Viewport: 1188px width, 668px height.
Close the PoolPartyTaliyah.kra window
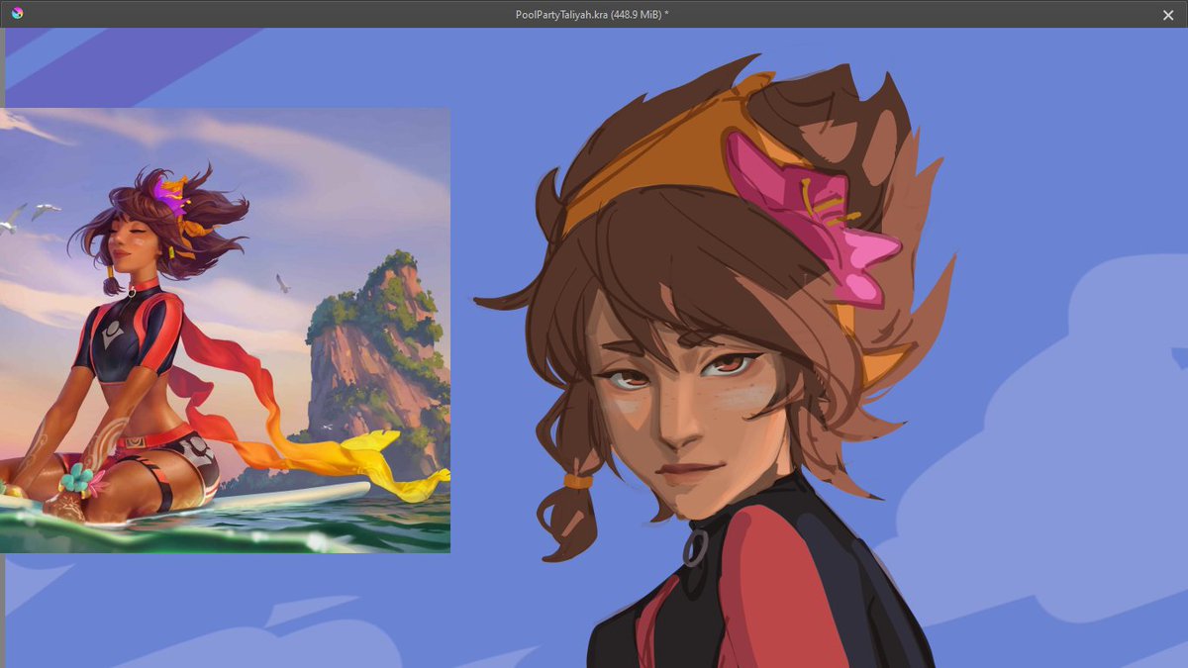coord(1168,15)
